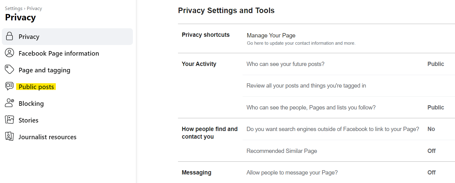Select Blocking in the sidebar
The height and width of the screenshot is (183, 455).
click(x=31, y=104)
